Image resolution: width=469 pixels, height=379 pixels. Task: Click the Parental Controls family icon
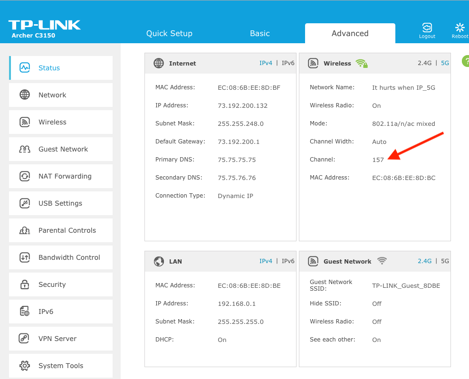[x=25, y=230]
